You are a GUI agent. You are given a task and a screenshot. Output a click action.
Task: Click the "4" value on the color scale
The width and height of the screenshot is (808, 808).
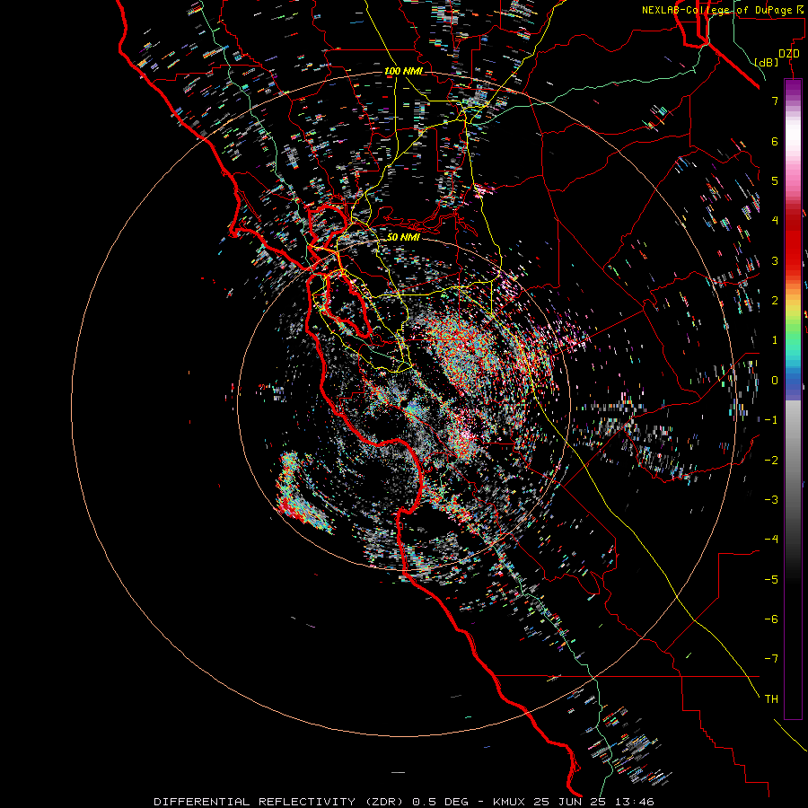tap(775, 221)
